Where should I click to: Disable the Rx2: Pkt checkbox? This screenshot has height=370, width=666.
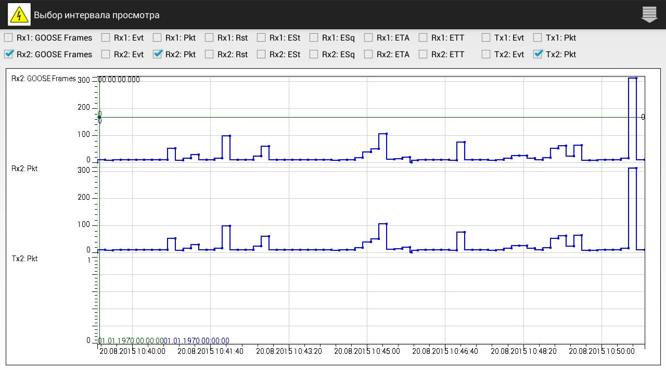(158, 54)
